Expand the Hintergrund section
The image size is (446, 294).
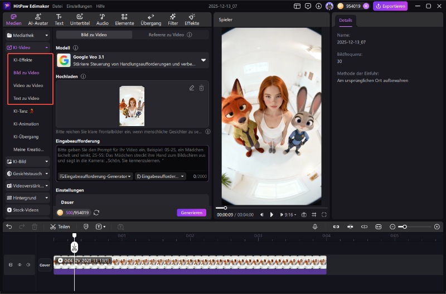28,198
